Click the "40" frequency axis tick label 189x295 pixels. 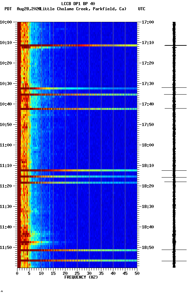click(113, 273)
